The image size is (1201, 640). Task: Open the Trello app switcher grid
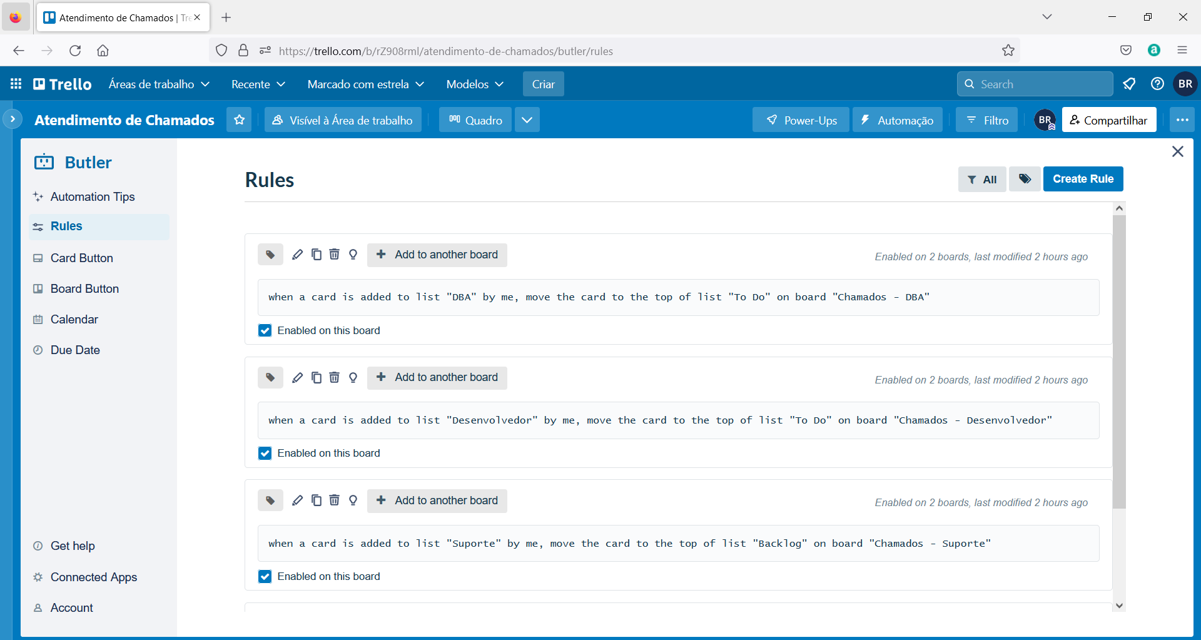pyautogui.click(x=16, y=84)
